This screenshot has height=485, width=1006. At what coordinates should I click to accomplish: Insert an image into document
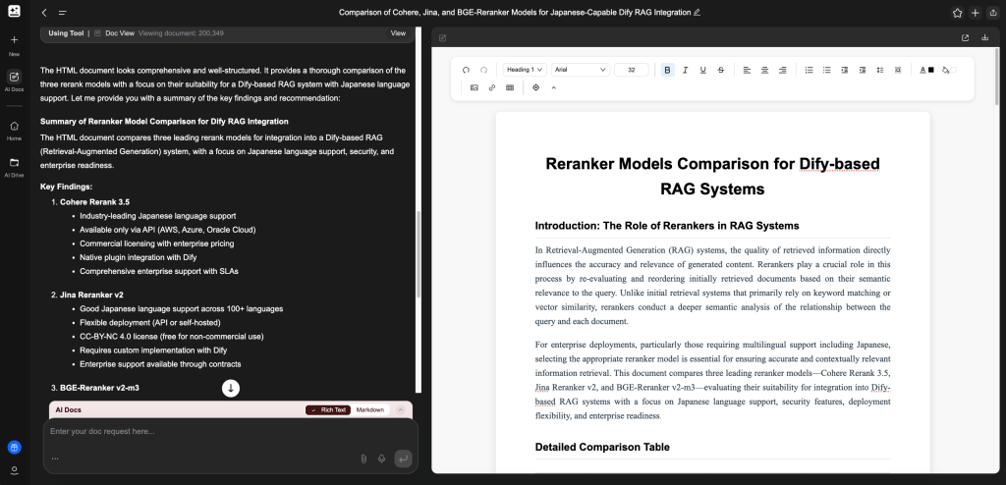pyautogui.click(x=475, y=88)
